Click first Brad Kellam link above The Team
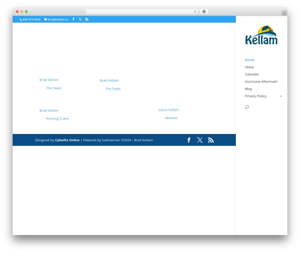The image size is (300, 253). (49, 80)
